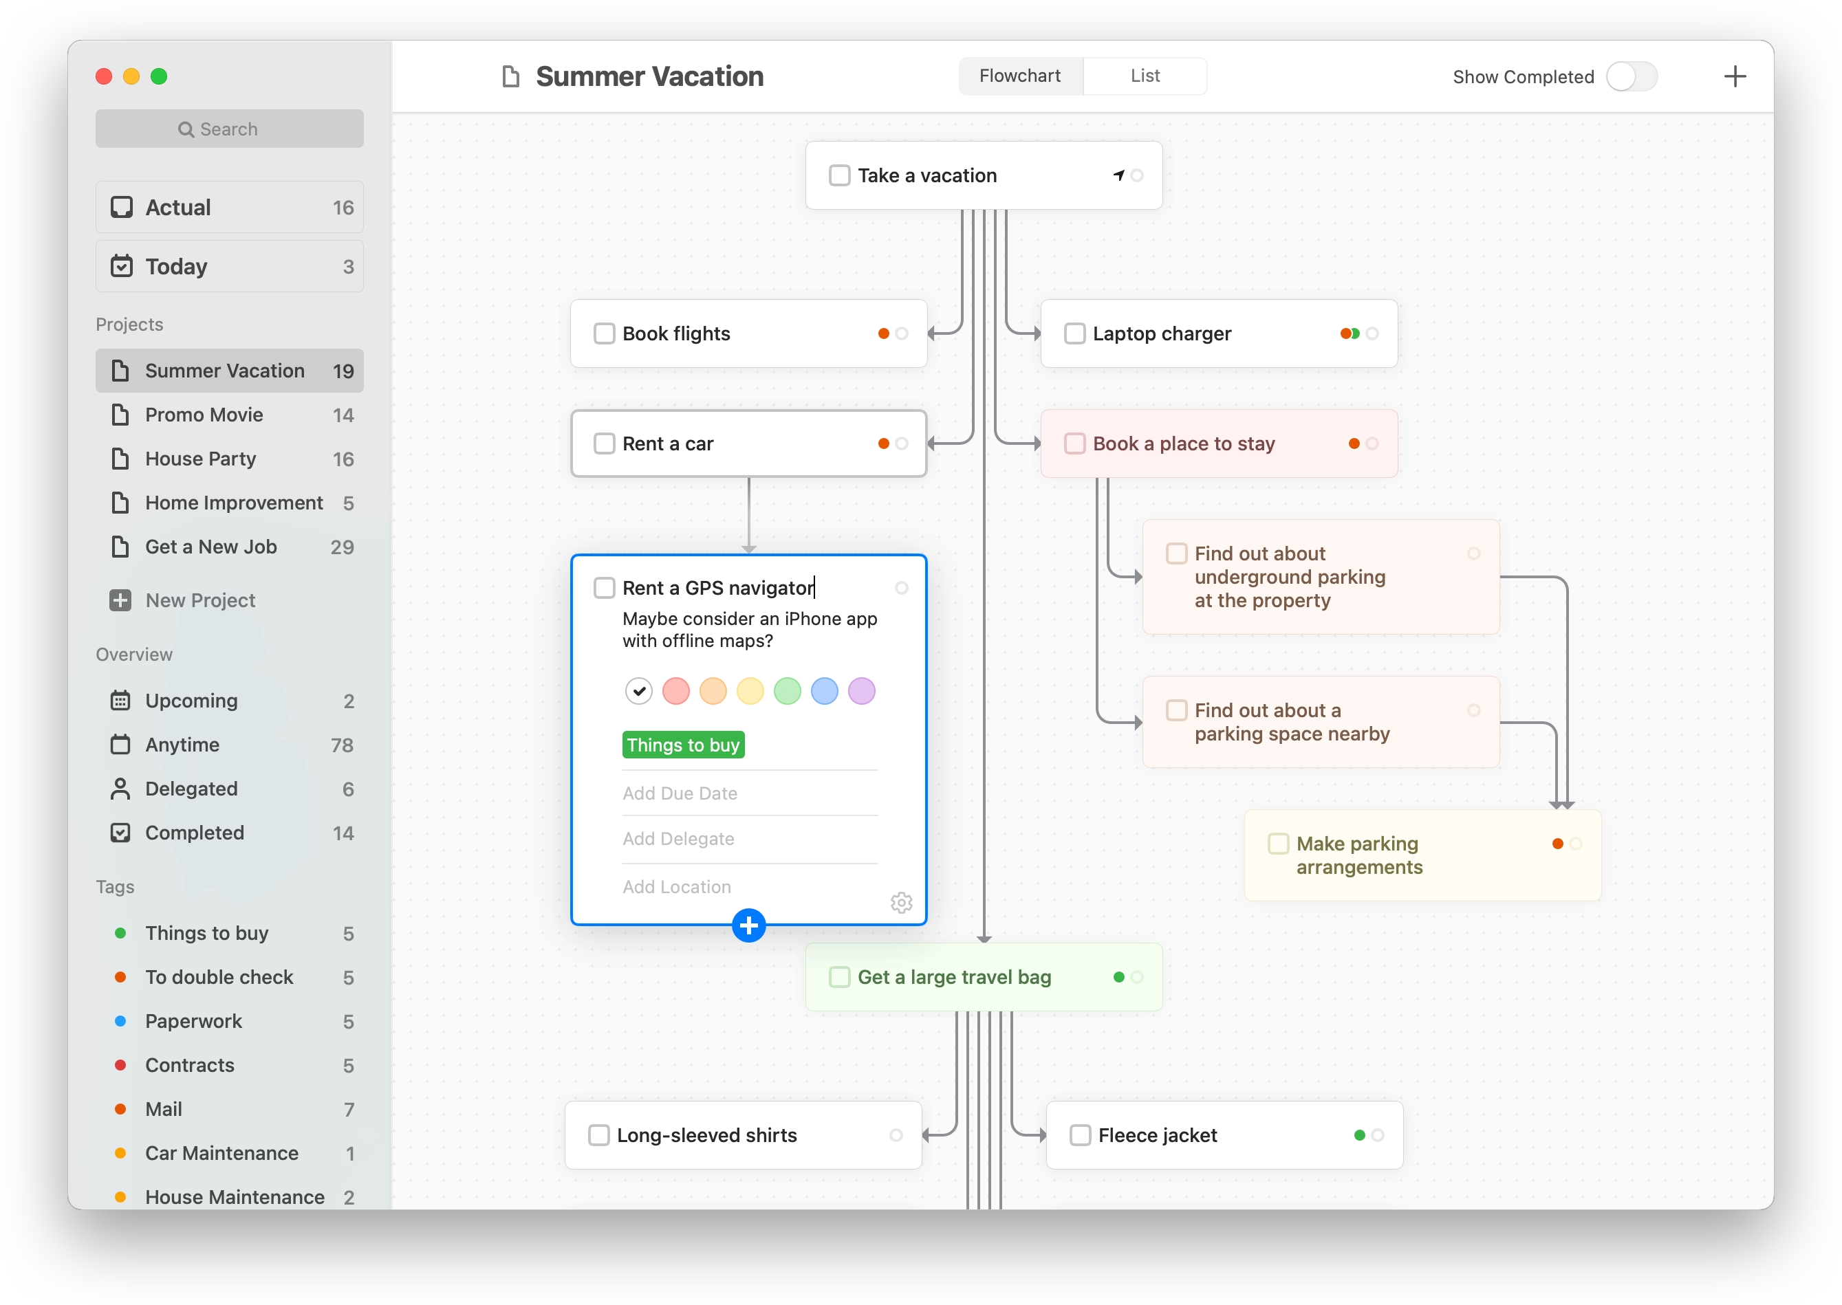Open the Promo Movie project
Viewport: 1842px width, 1305px height.
click(x=204, y=415)
